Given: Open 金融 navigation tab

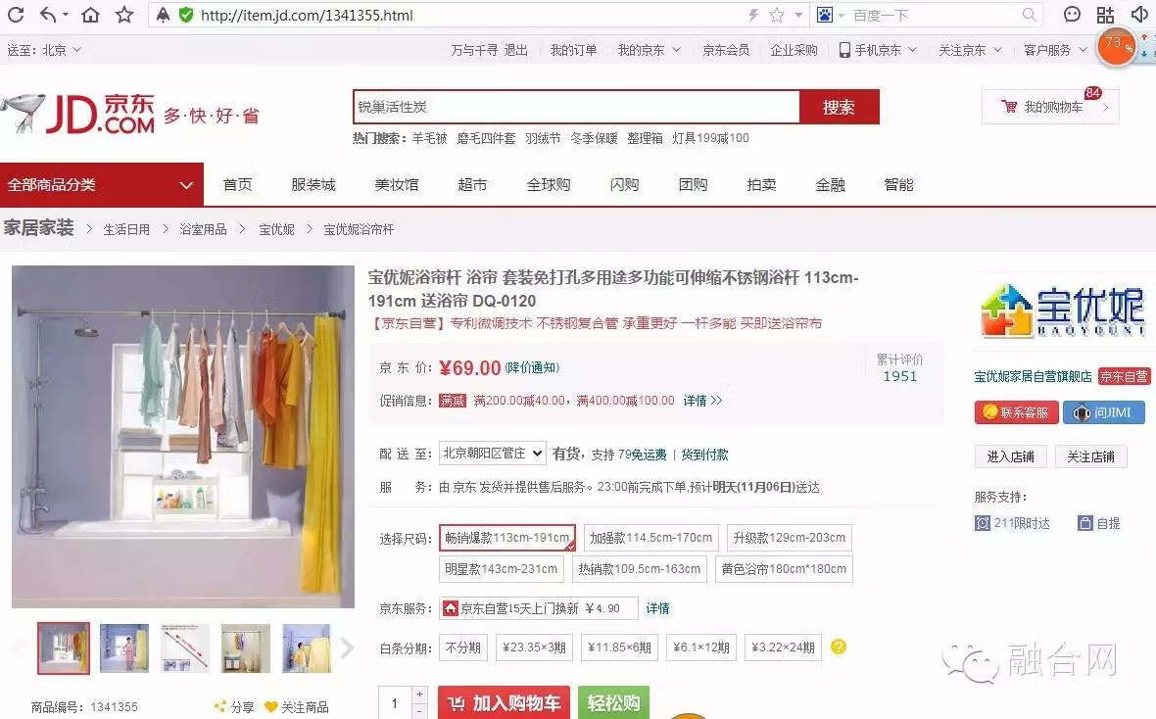Looking at the screenshot, I should point(830,184).
